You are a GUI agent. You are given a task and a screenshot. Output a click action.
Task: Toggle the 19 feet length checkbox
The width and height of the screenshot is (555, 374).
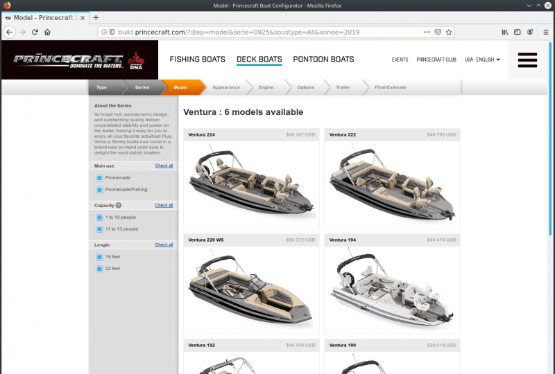99,257
